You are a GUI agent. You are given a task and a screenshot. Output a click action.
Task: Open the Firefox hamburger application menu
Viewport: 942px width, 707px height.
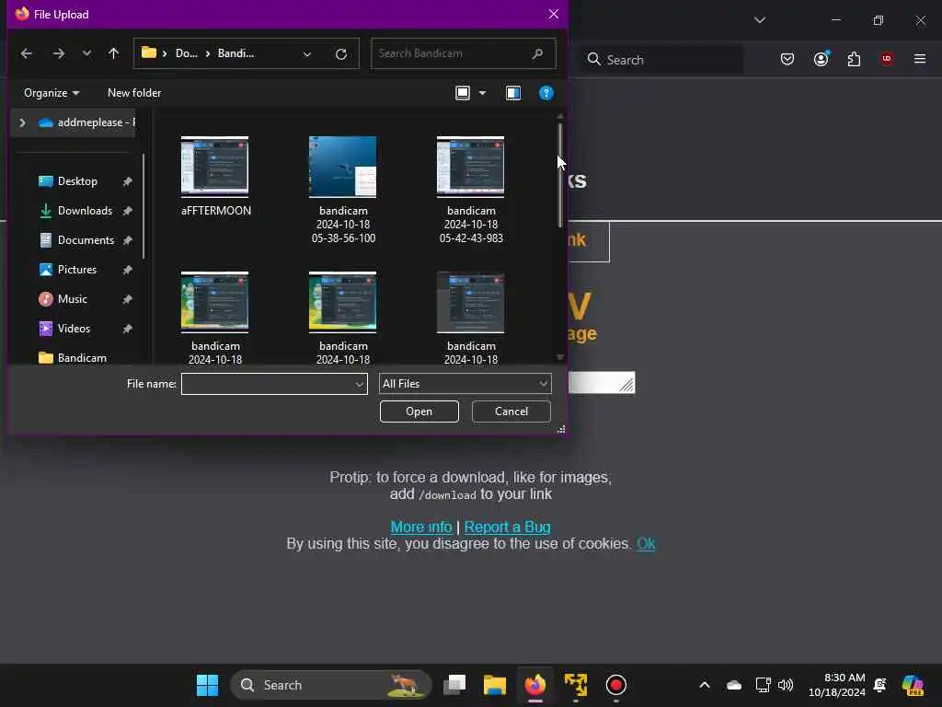pos(920,59)
